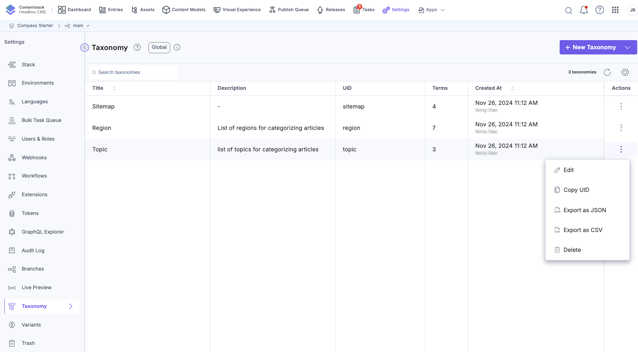Screen dimensions: 638x352
Task: Click the New Taxonomy button
Action: tap(590, 47)
